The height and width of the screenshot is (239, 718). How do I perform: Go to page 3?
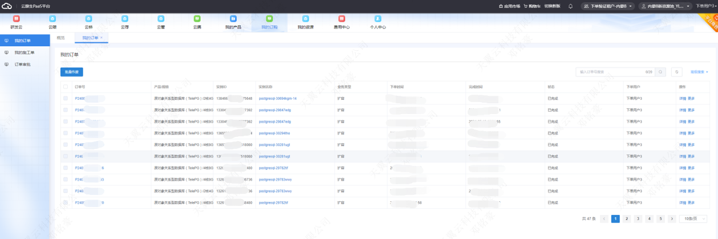click(x=638, y=218)
